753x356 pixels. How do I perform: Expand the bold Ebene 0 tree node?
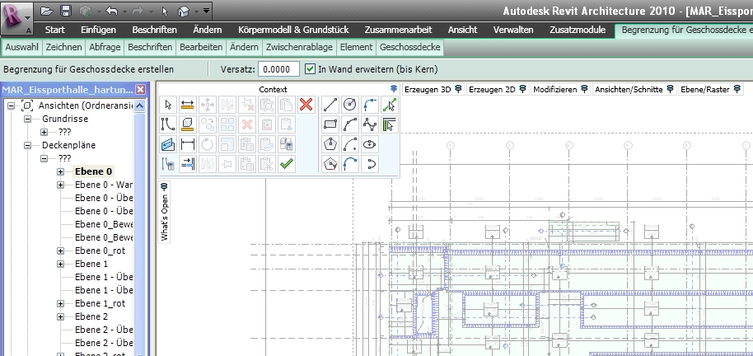pos(60,171)
